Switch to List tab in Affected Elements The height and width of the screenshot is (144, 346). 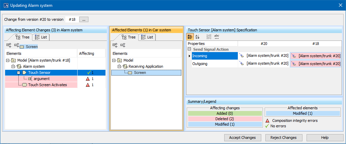147,37
